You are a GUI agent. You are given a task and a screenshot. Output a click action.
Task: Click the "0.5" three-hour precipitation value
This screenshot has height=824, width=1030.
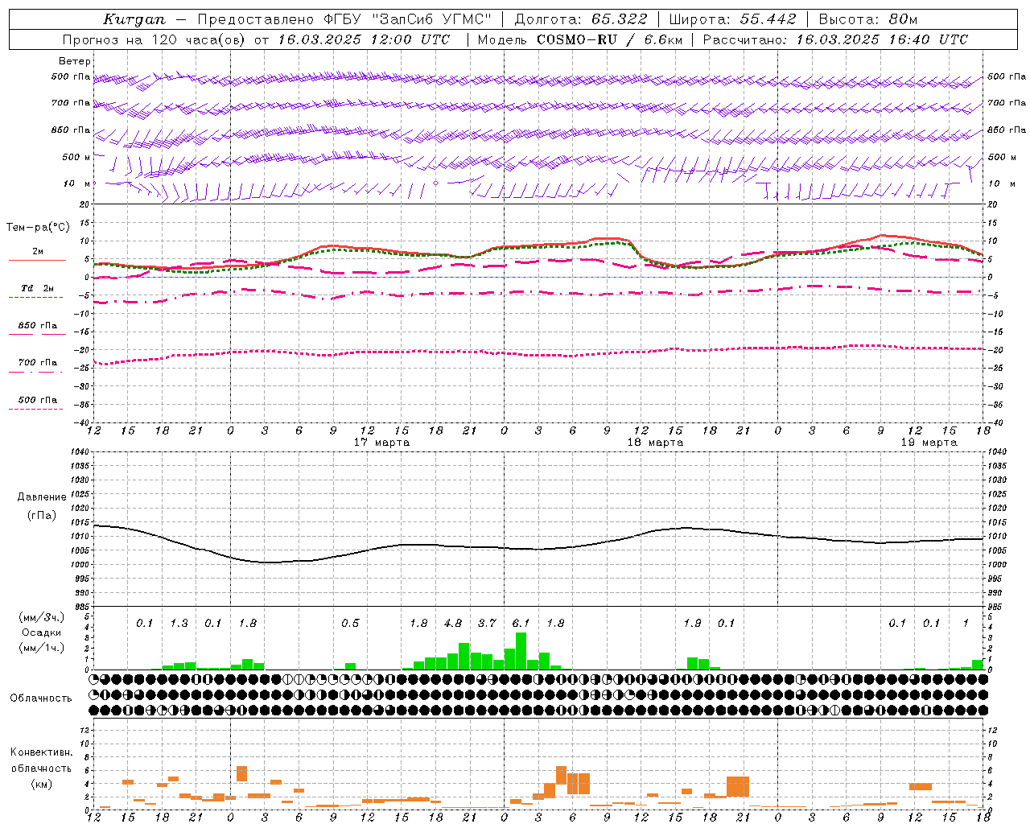tap(350, 624)
